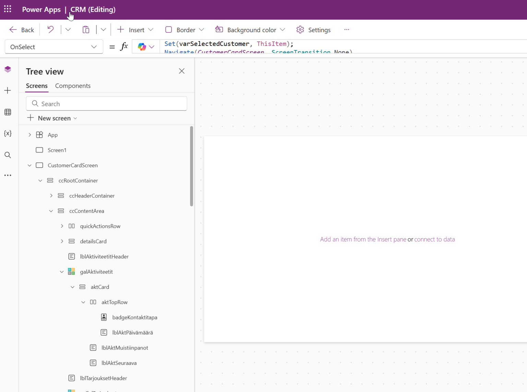Switch to the Screens tab
Image resolution: width=527 pixels, height=392 pixels.
[x=37, y=86]
